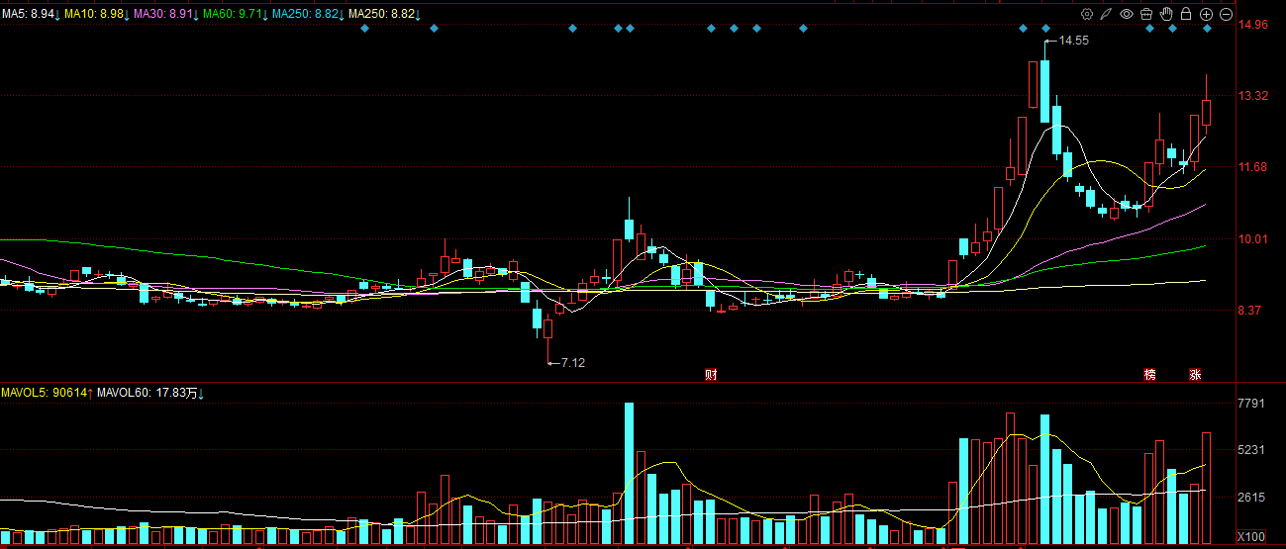
Task: Click the 5231 volume axis value
Action: pos(1252,450)
